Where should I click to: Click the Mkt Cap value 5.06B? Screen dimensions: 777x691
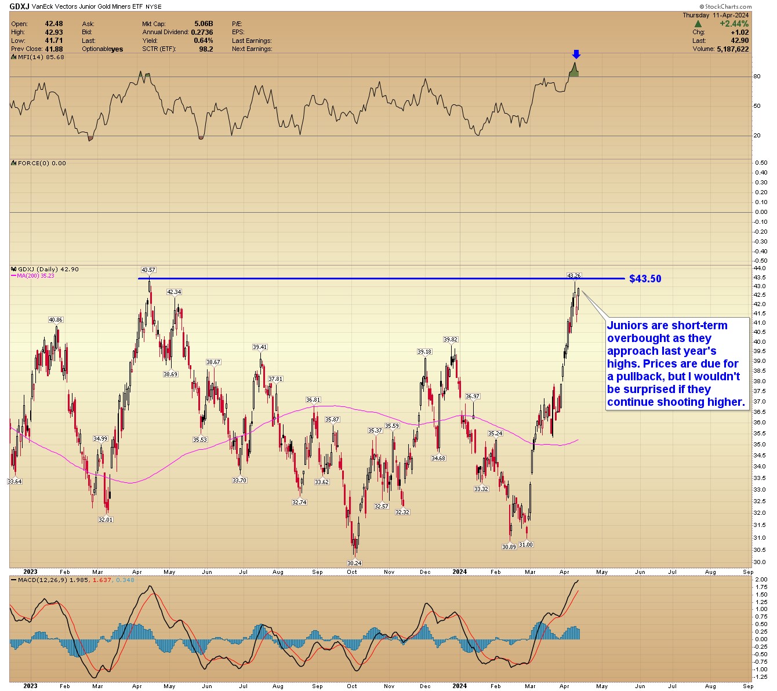coord(204,24)
